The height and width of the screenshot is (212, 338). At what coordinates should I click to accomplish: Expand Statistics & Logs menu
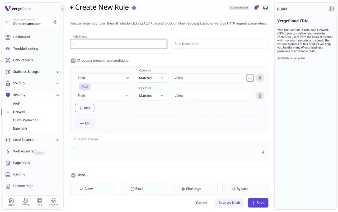32,72
